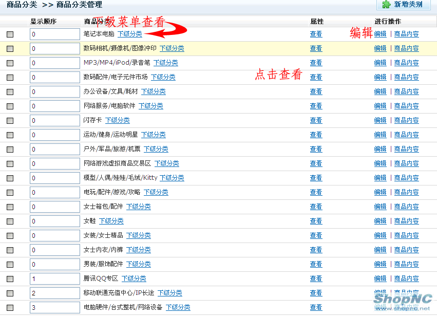Check the 电脑硬件/台式整机/网络设备 row checkbox
The image size is (437, 316).
click(10, 308)
